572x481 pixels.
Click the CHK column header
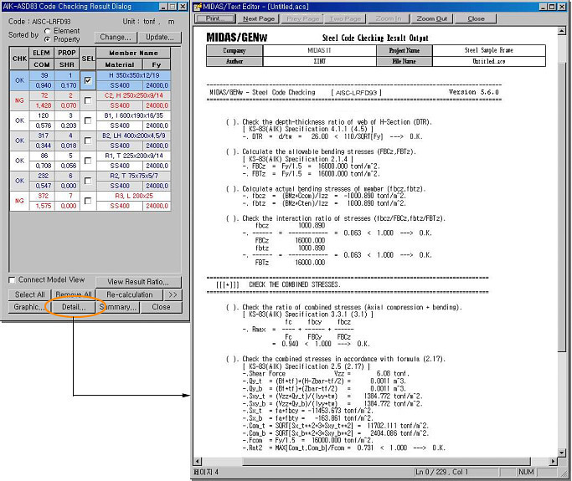(19, 59)
